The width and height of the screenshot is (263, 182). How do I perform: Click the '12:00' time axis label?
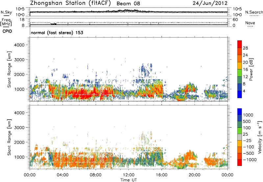pyautogui.click(x=129, y=175)
